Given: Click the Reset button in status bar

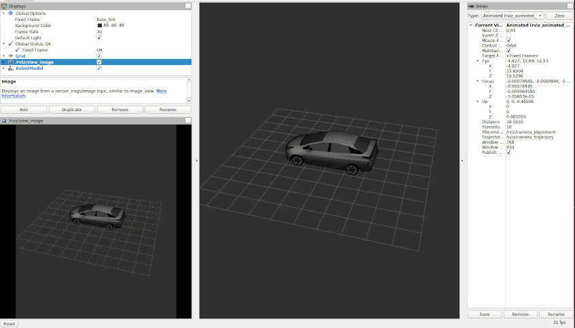Looking at the screenshot, I should 10,324.
